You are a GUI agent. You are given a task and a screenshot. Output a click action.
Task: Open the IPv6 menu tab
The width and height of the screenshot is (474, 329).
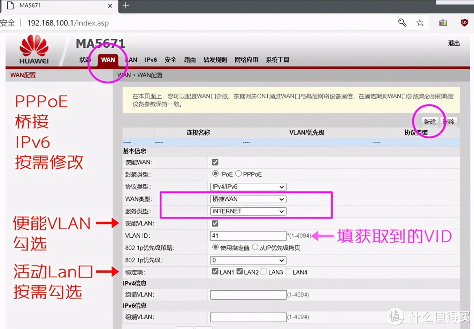[151, 60]
